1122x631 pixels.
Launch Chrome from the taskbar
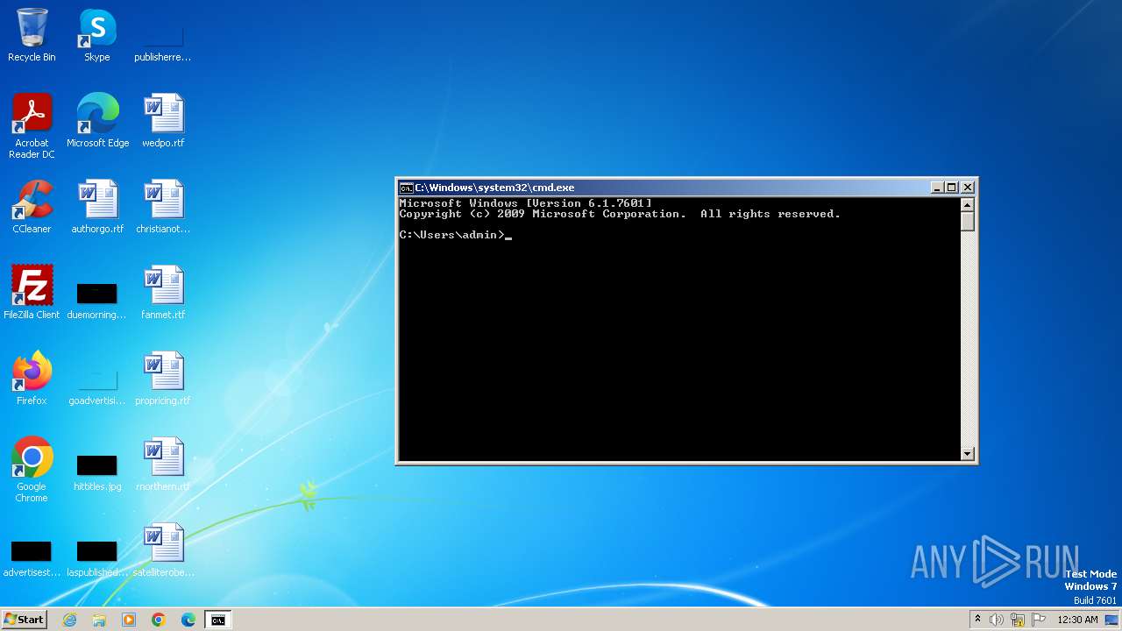[x=159, y=620]
